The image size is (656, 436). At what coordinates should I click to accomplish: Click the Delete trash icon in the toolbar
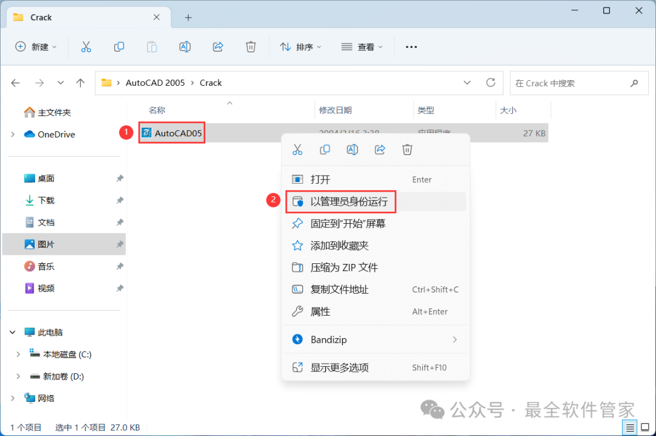(x=251, y=47)
